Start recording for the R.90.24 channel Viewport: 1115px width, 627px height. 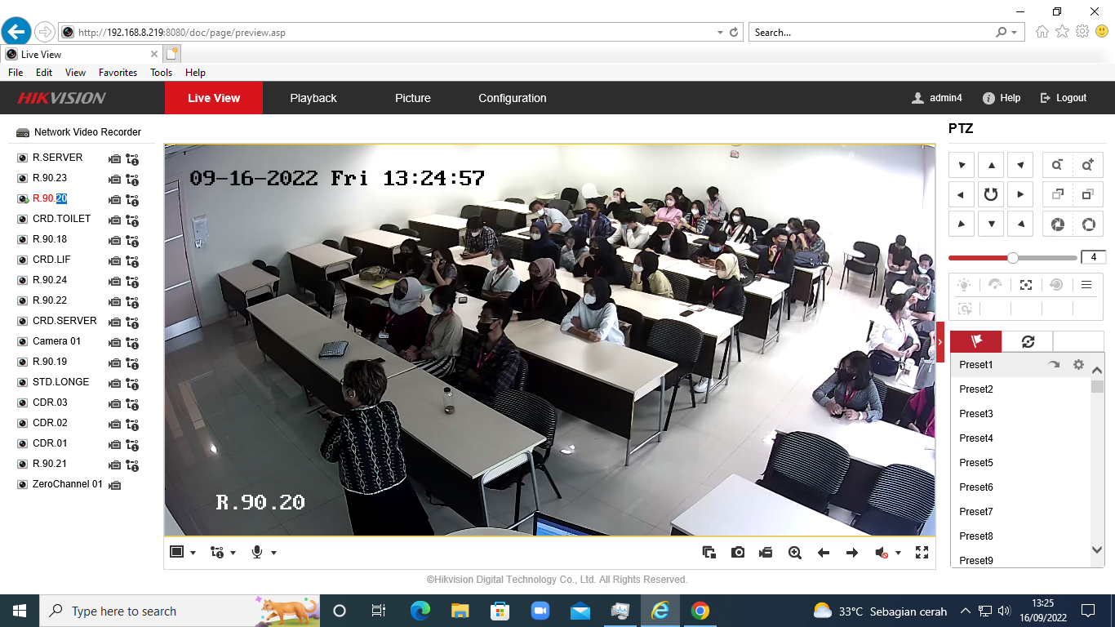click(x=115, y=282)
